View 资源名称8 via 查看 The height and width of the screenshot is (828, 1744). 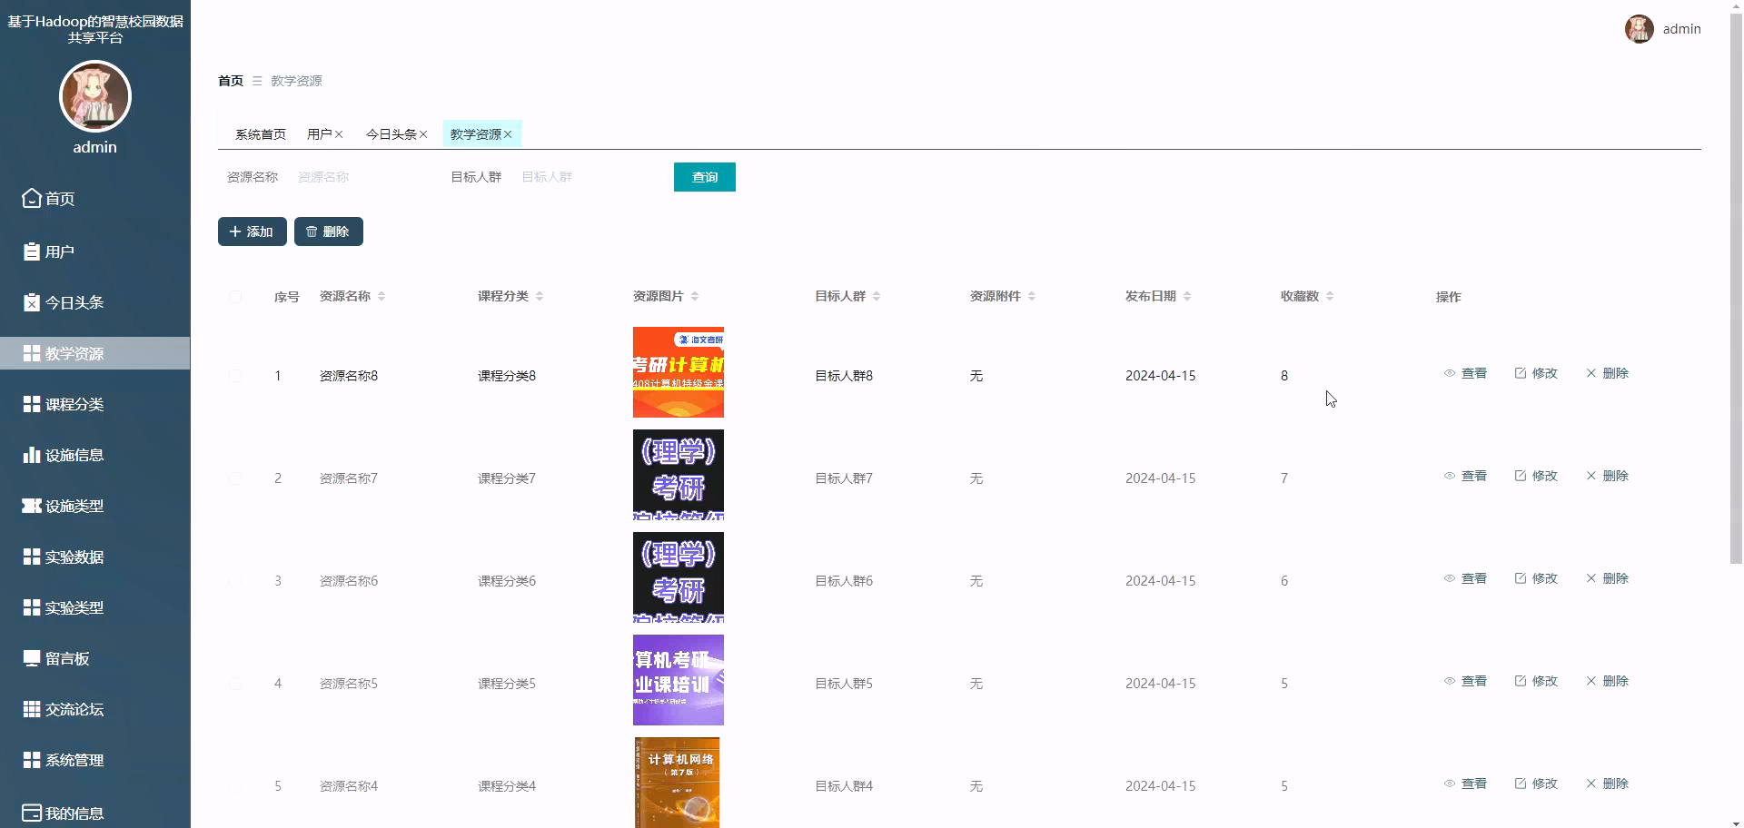tap(1465, 373)
